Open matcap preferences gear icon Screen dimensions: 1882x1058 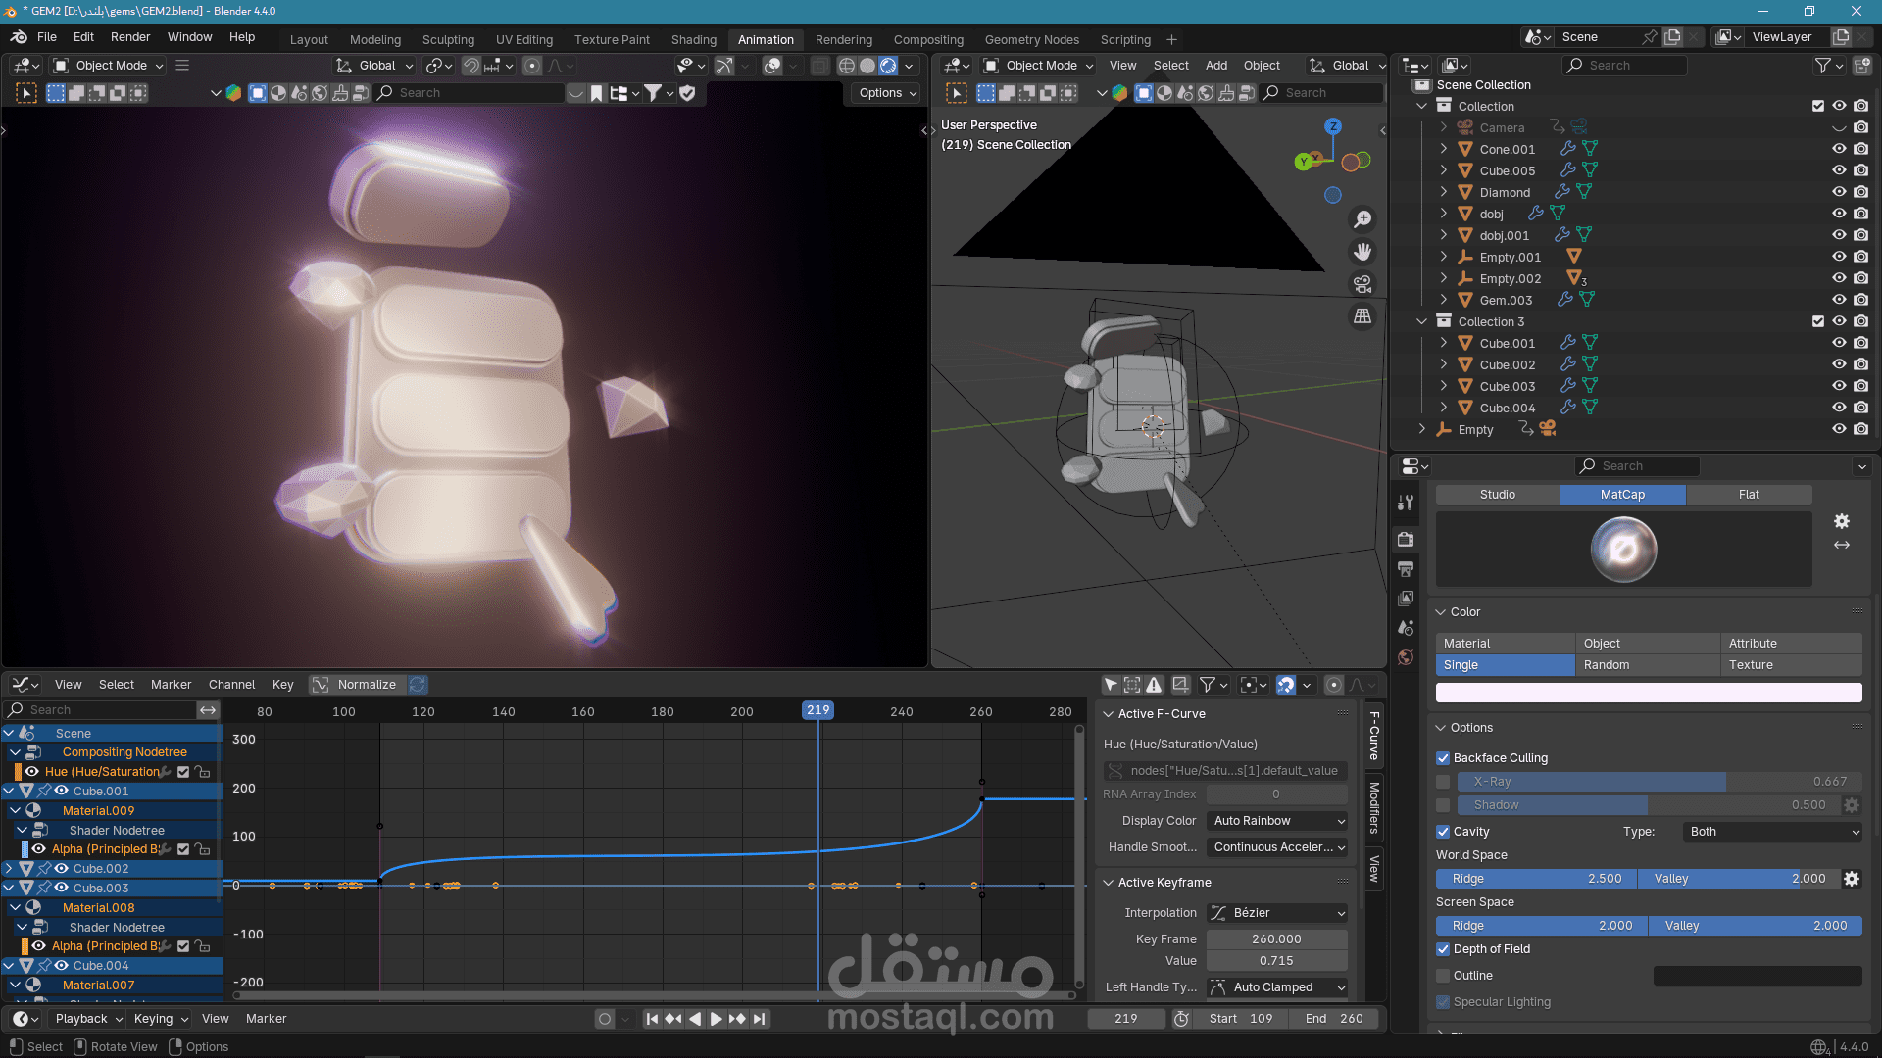1842,521
